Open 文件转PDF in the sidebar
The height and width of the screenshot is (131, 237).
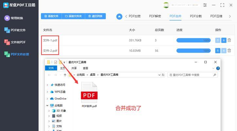pyautogui.click(x=15, y=42)
